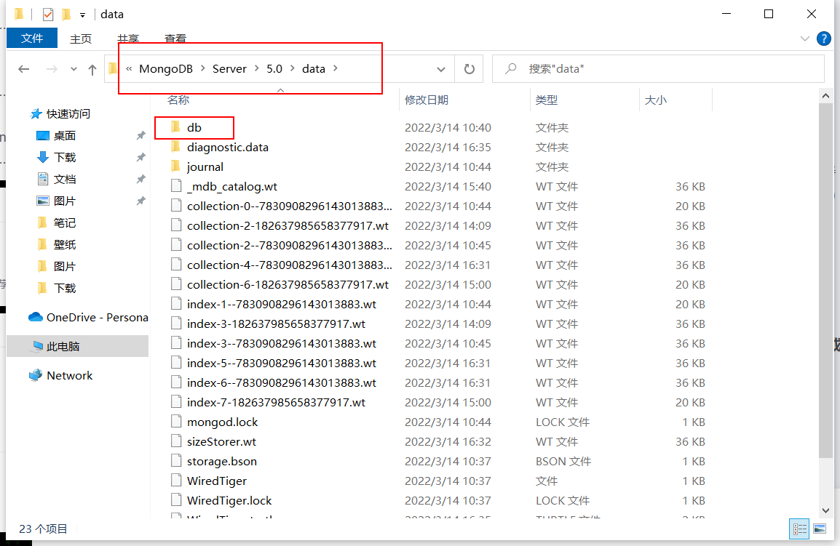Open 桌面 in the navigation pane
Viewport: 840px width, 546px height.
tap(65, 136)
